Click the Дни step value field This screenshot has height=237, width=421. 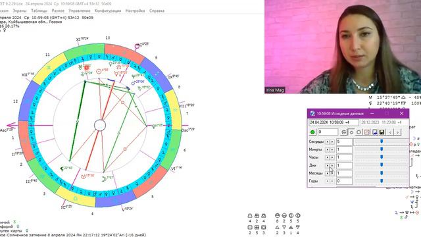pyautogui.click(x=344, y=165)
